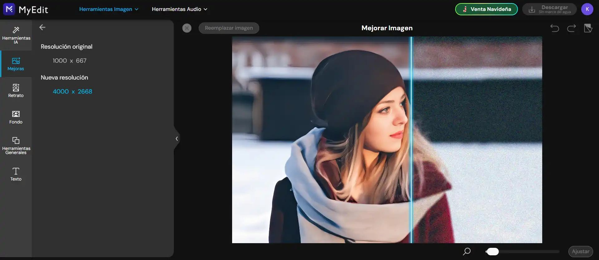The image size is (599, 260).
Task: Select the Mejoras tool category
Action: point(16,64)
